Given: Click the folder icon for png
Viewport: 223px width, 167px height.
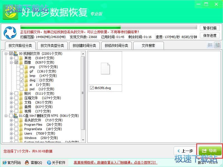Looking at the screenshot, I should [26, 67].
